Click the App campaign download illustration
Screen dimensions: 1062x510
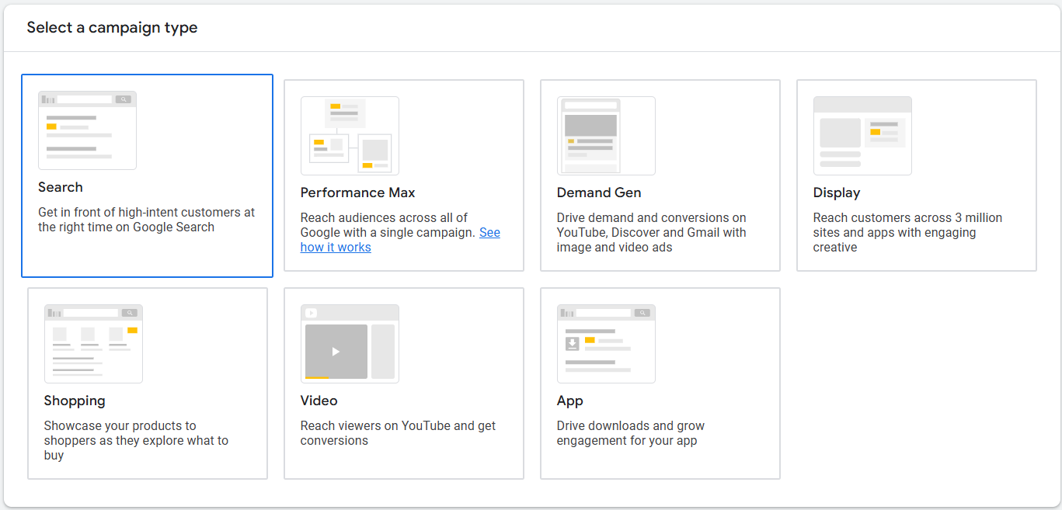[606, 344]
